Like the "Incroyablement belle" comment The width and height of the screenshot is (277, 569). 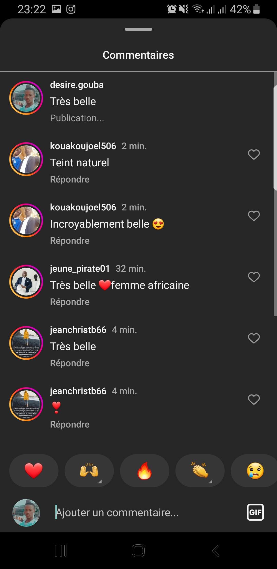point(254,216)
